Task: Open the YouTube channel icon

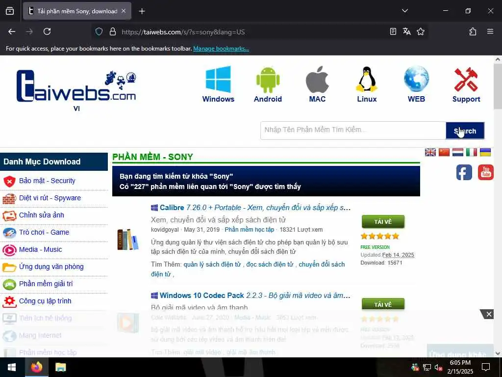Action: (486, 172)
